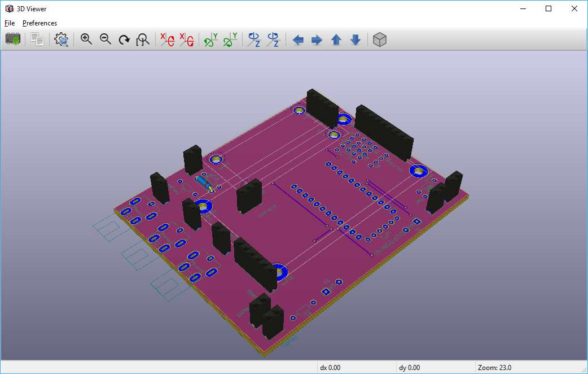Reload the board in 3D Viewer

[12, 39]
